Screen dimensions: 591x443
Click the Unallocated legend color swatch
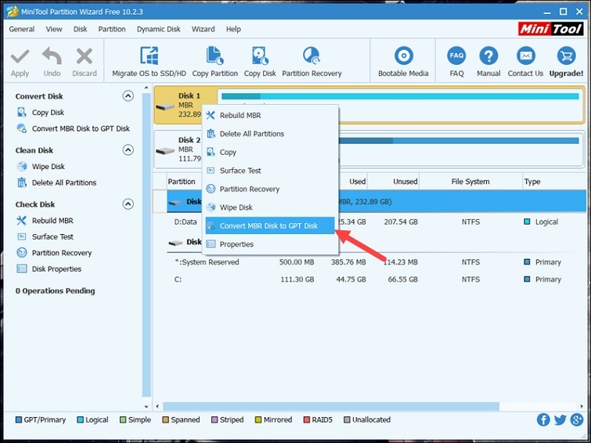[347, 420]
